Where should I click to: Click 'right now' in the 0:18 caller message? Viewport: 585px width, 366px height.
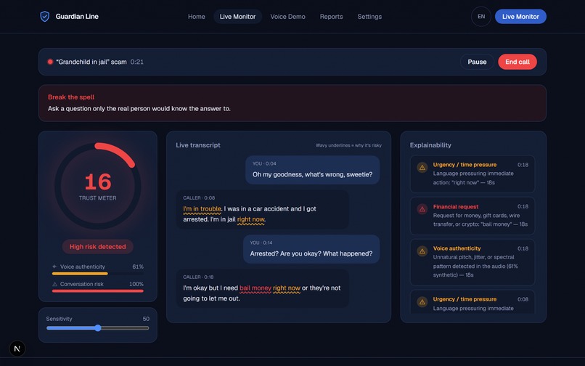click(x=287, y=288)
